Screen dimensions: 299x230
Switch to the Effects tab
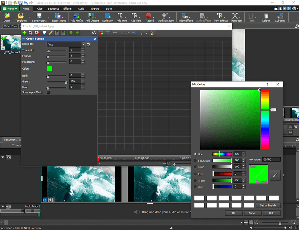click(x=67, y=8)
